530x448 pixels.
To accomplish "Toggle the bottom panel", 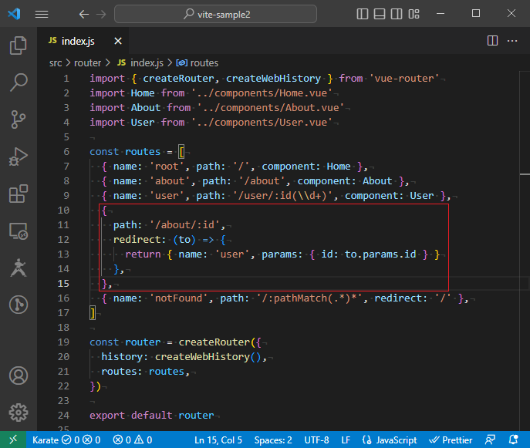I will click(380, 14).
